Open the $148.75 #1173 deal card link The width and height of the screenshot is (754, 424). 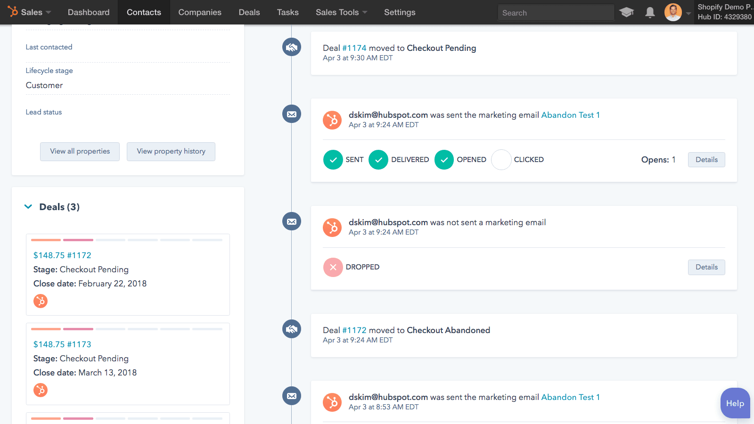(62, 344)
